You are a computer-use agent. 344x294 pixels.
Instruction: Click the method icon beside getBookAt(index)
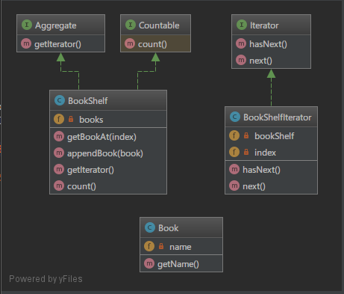click(x=59, y=136)
